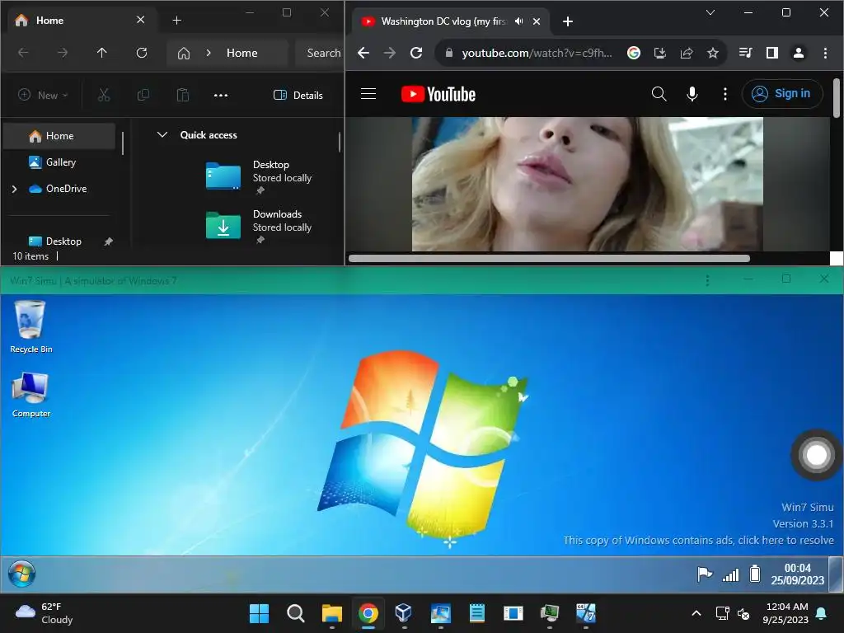Reload the YouTube page in Chrome
This screenshot has width=844, height=633.
416,53
